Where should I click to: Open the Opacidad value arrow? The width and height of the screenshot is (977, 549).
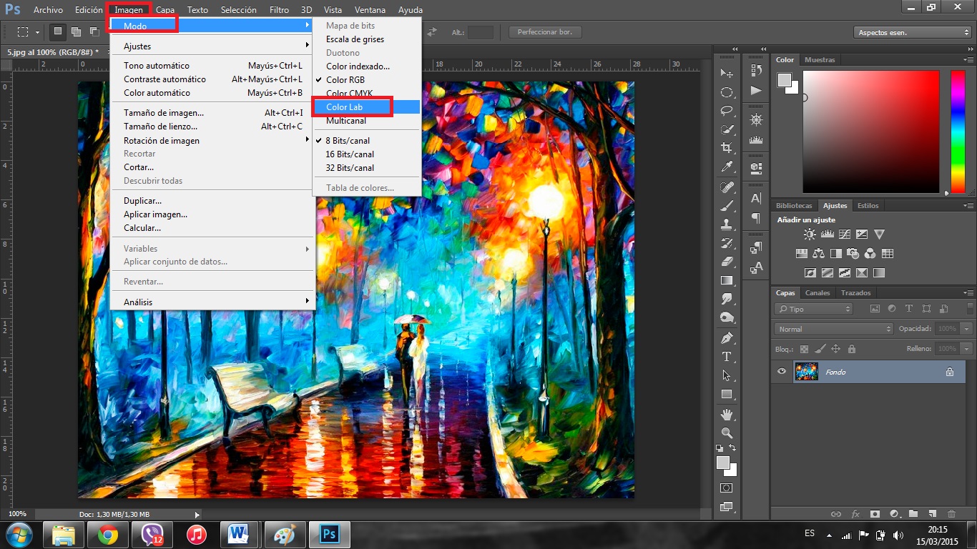click(967, 329)
